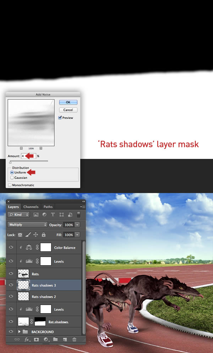
Task: Filter layers by type layers icon
Action: (53, 215)
